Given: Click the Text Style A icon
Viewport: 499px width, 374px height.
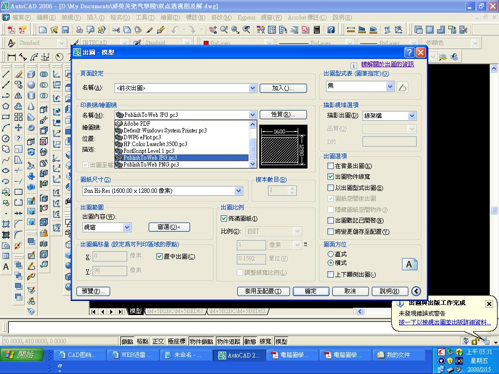Looking at the screenshot, I should (x=11, y=43).
